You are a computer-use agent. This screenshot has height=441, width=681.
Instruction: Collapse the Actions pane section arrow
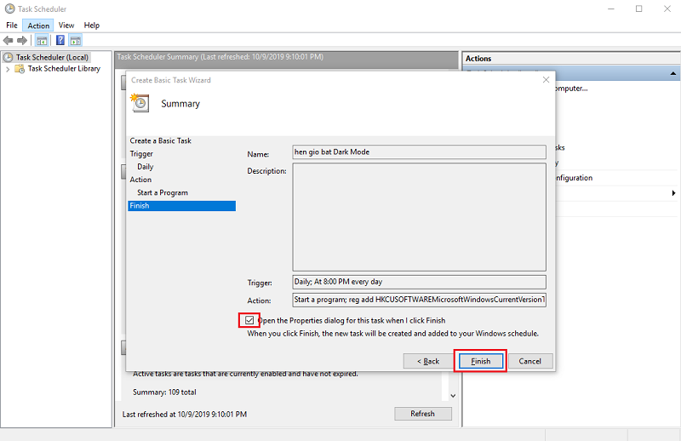click(x=672, y=73)
